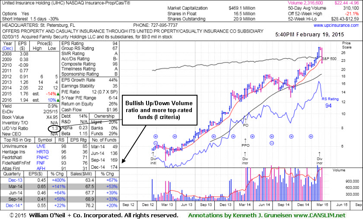The height and width of the screenshot is (219, 363).
Task: Click the +67% sales change cell
Action: [111, 180]
